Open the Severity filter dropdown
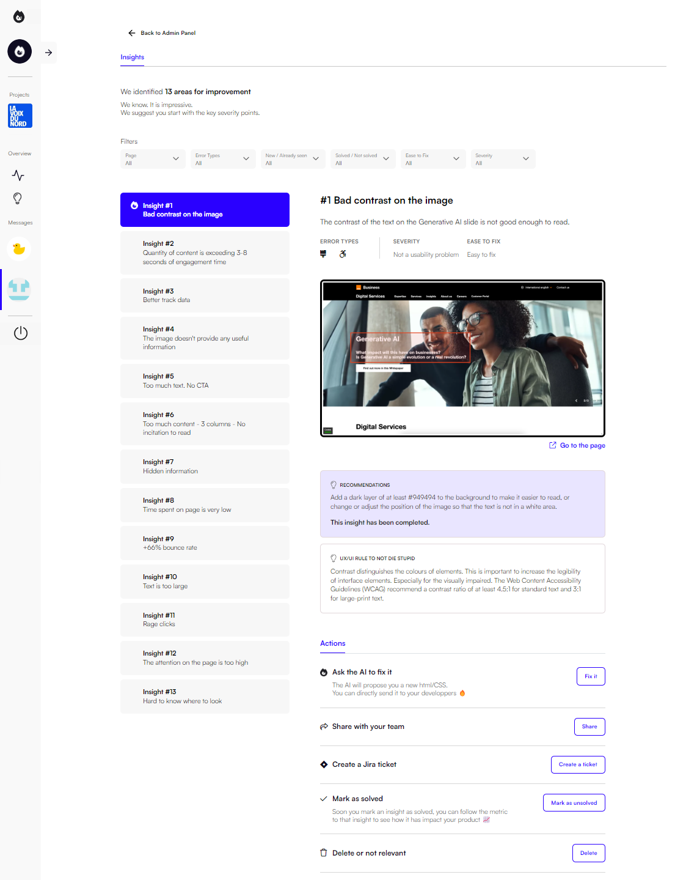This screenshot has height=880, width=675. [x=503, y=159]
